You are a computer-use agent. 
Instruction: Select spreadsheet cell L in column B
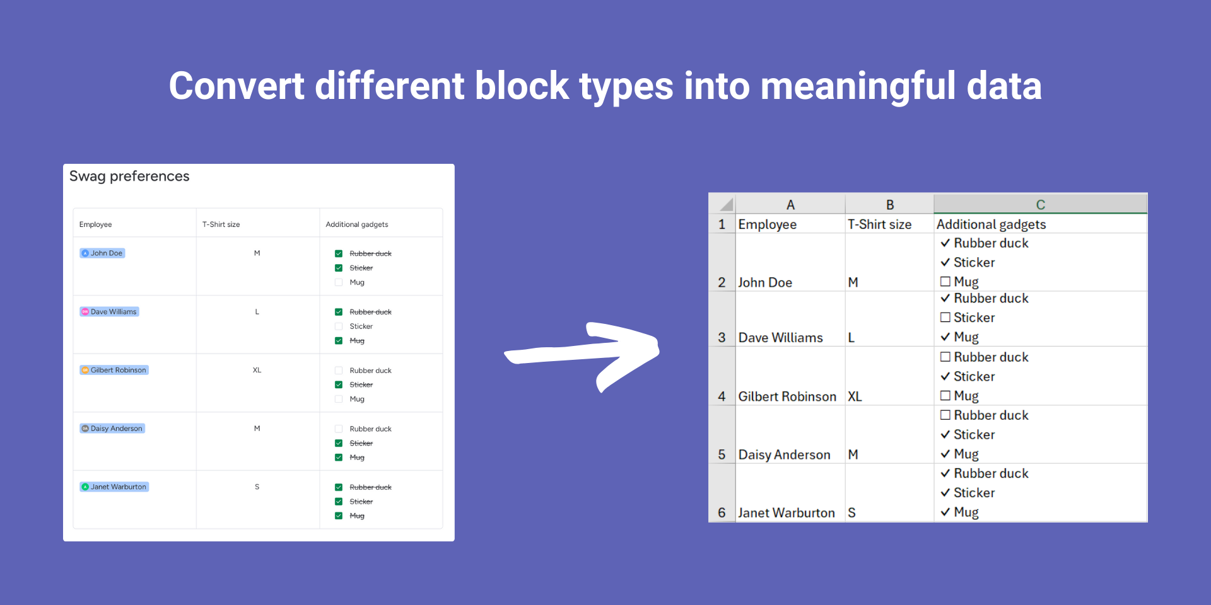point(889,319)
